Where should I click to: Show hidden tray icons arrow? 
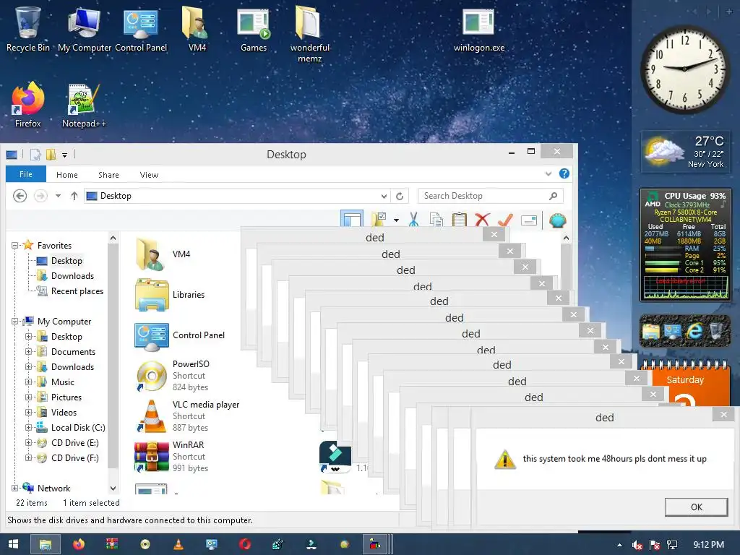pos(619,545)
